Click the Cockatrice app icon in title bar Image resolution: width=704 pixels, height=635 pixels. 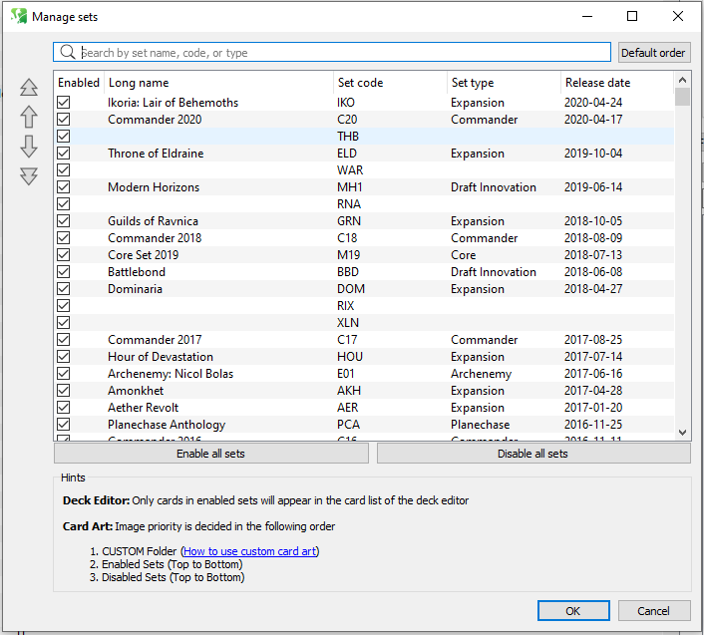click(x=19, y=16)
